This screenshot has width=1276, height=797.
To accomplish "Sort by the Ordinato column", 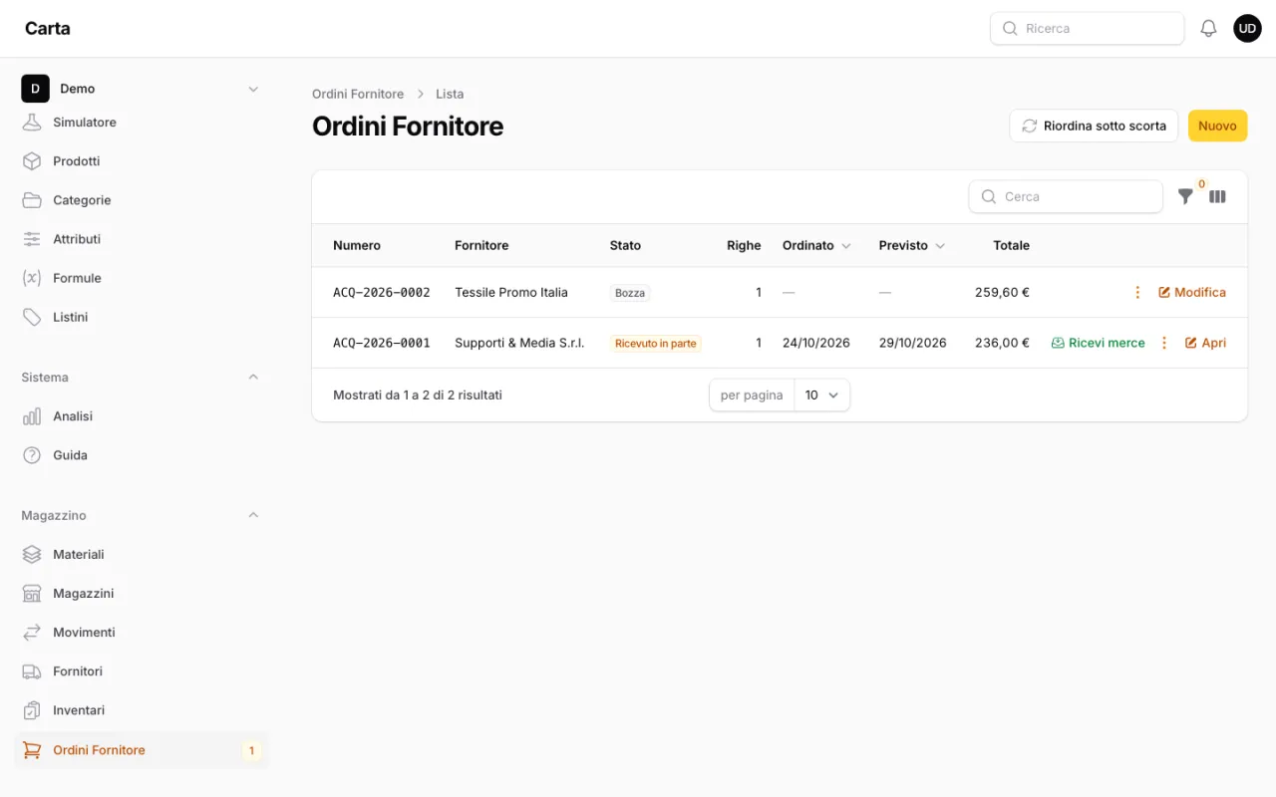I will [816, 245].
